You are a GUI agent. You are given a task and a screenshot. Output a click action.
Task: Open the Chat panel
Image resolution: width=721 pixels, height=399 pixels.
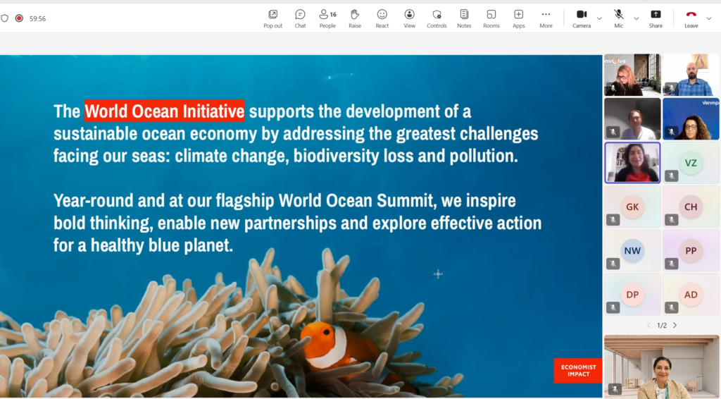pyautogui.click(x=300, y=18)
